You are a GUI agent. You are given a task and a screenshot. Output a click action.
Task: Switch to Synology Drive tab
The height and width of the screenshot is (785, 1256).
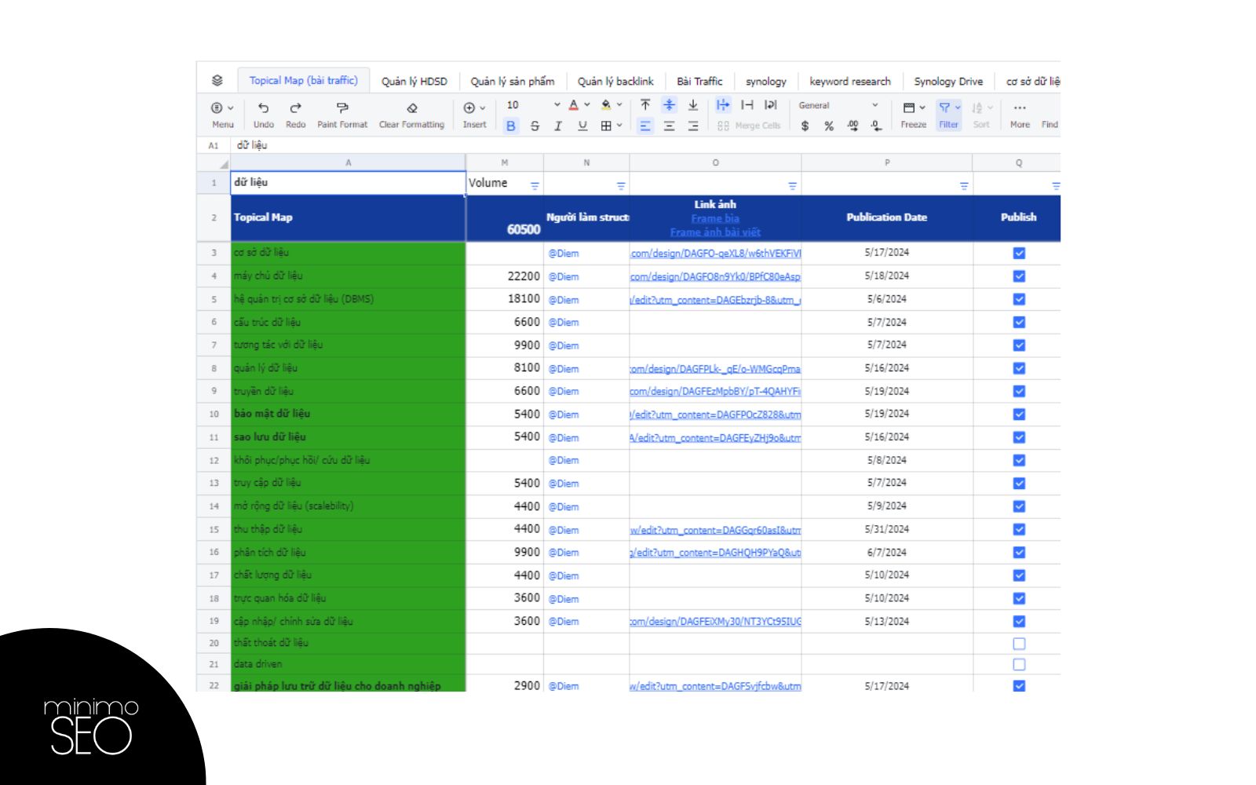pyautogui.click(x=948, y=81)
